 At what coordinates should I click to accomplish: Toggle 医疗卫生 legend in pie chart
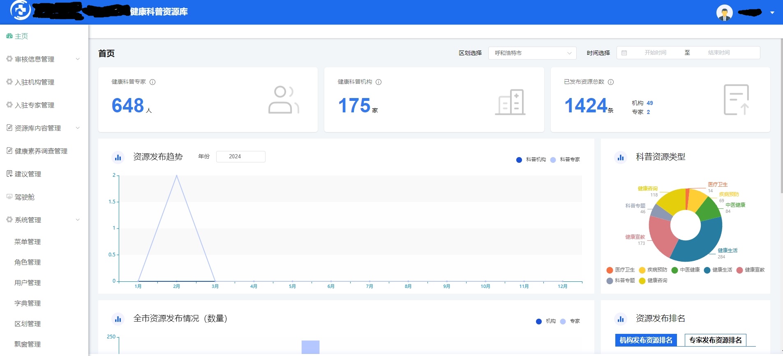pyautogui.click(x=621, y=270)
